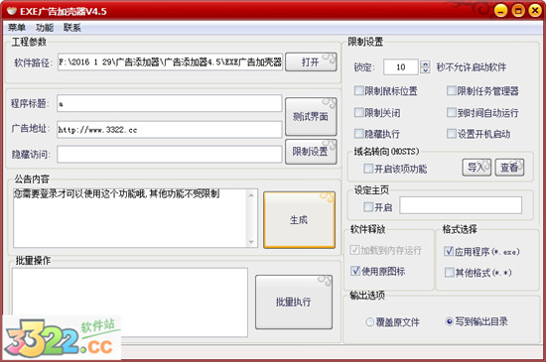
Task: Close the EXE广告加壳器 window
Action: point(535,11)
